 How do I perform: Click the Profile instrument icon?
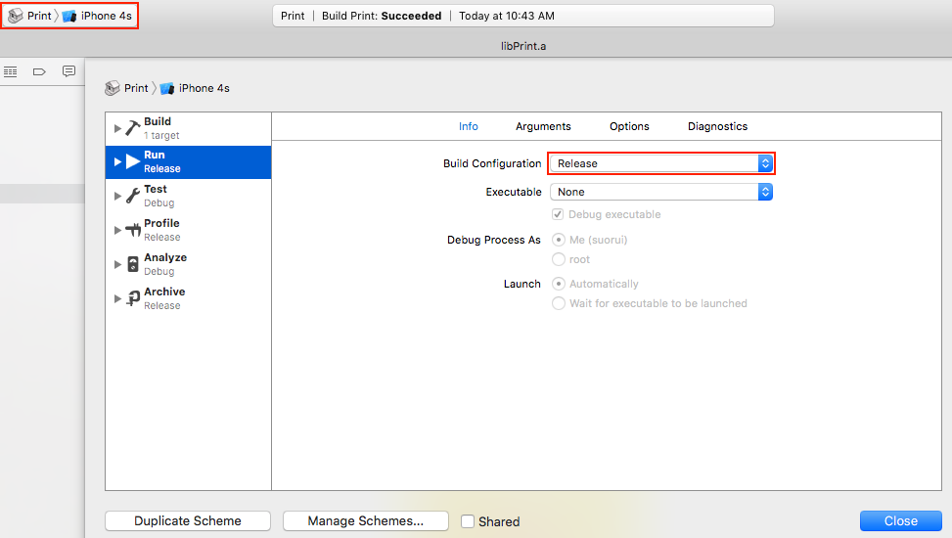(x=133, y=230)
